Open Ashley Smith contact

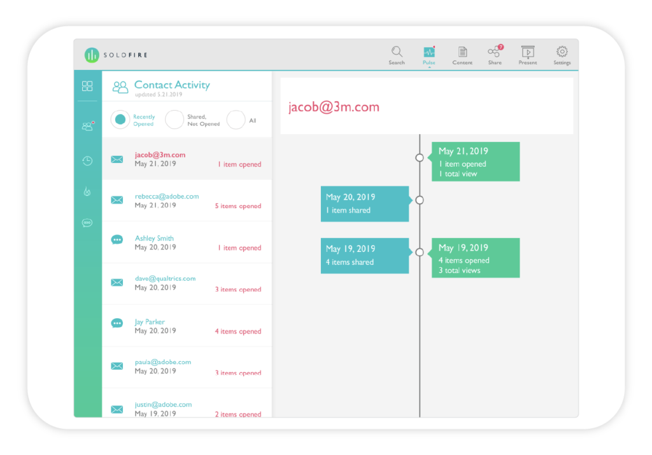[187, 242]
